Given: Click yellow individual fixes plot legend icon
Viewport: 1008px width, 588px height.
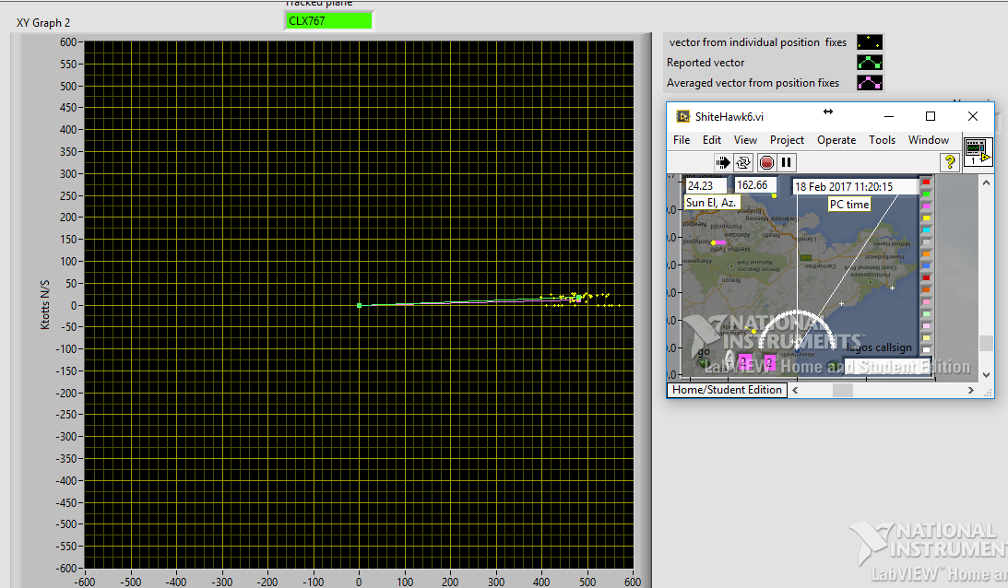Looking at the screenshot, I should coord(869,42).
